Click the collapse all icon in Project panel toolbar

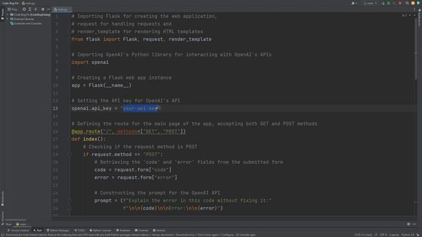pos(36,9)
